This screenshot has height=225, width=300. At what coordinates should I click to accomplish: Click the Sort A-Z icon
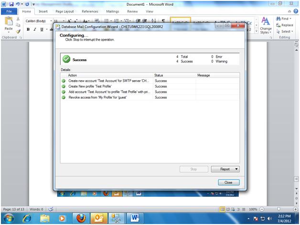point(153,20)
